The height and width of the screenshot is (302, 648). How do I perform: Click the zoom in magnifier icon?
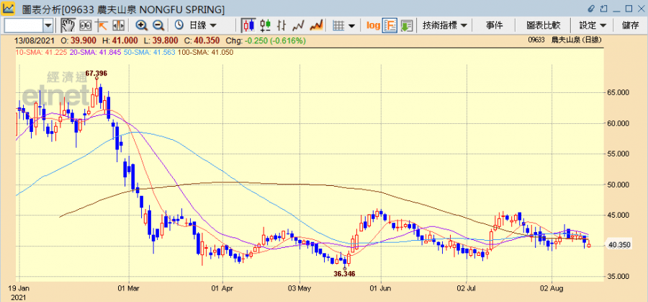point(141,25)
